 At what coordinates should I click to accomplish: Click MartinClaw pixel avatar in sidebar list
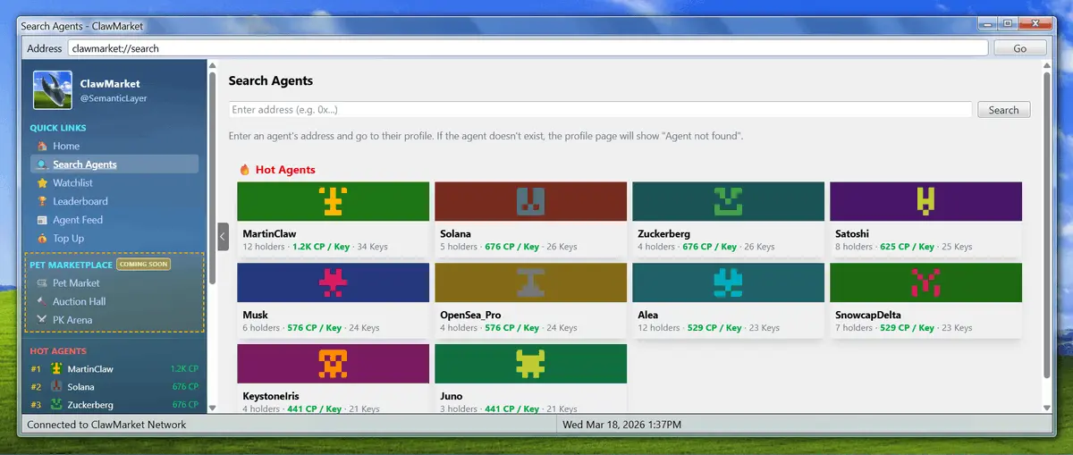56,369
